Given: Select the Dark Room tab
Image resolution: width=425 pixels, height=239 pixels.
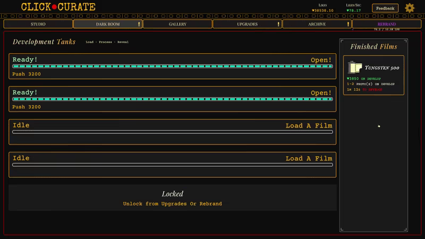Looking at the screenshot, I should 108,24.
